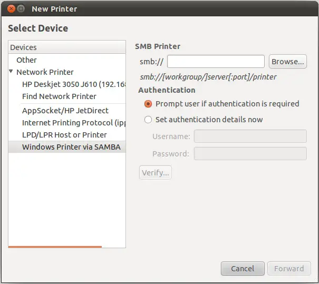Click the smb:// address input field

coord(216,62)
